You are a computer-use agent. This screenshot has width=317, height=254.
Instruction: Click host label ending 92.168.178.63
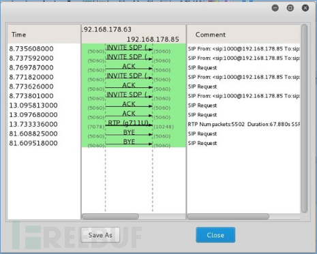[106, 29]
